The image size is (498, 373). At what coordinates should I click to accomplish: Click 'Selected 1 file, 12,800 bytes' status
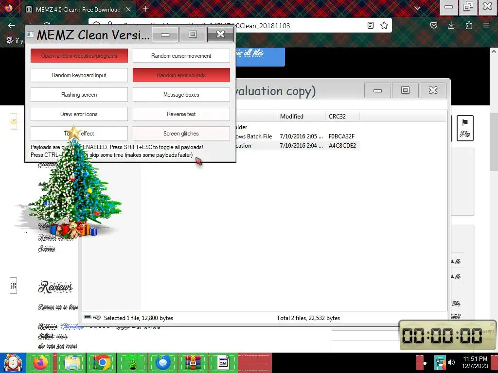(x=139, y=318)
